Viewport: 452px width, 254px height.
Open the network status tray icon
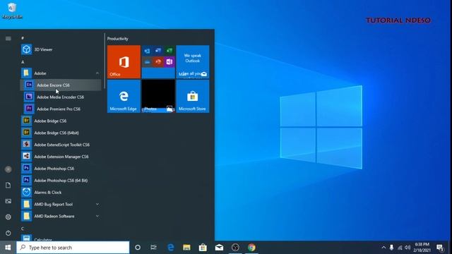[x=400, y=248]
